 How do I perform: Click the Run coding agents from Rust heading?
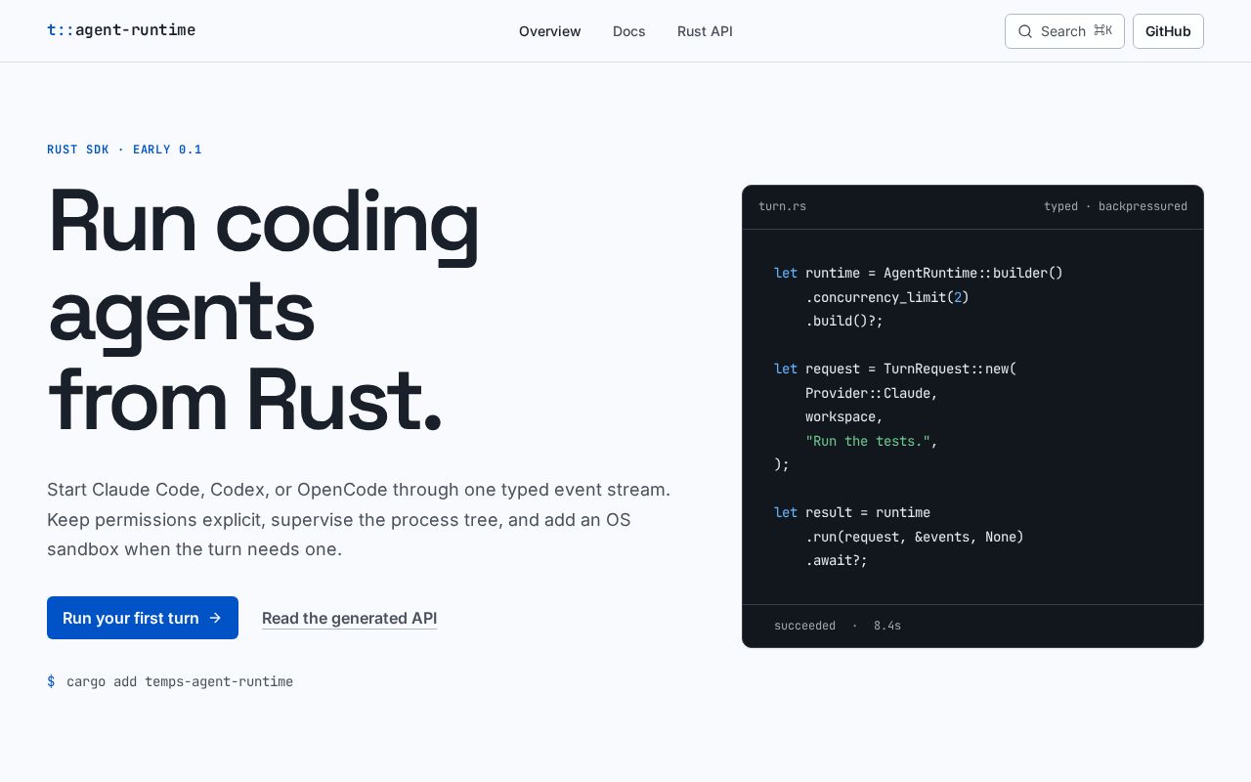click(x=264, y=310)
